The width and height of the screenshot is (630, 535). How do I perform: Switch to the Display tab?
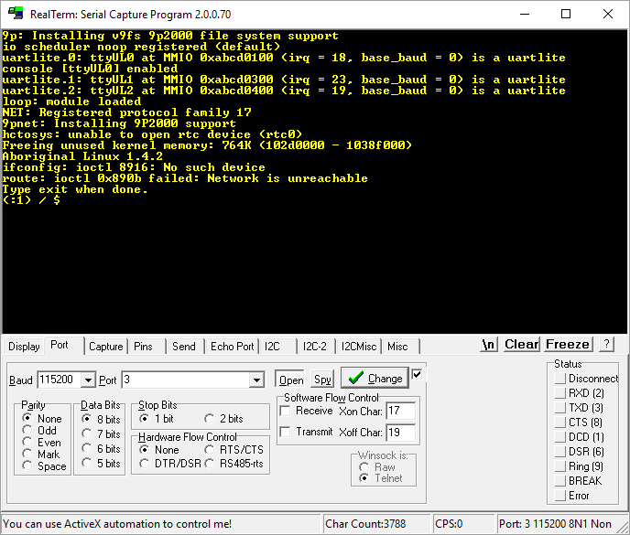[x=24, y=347]
